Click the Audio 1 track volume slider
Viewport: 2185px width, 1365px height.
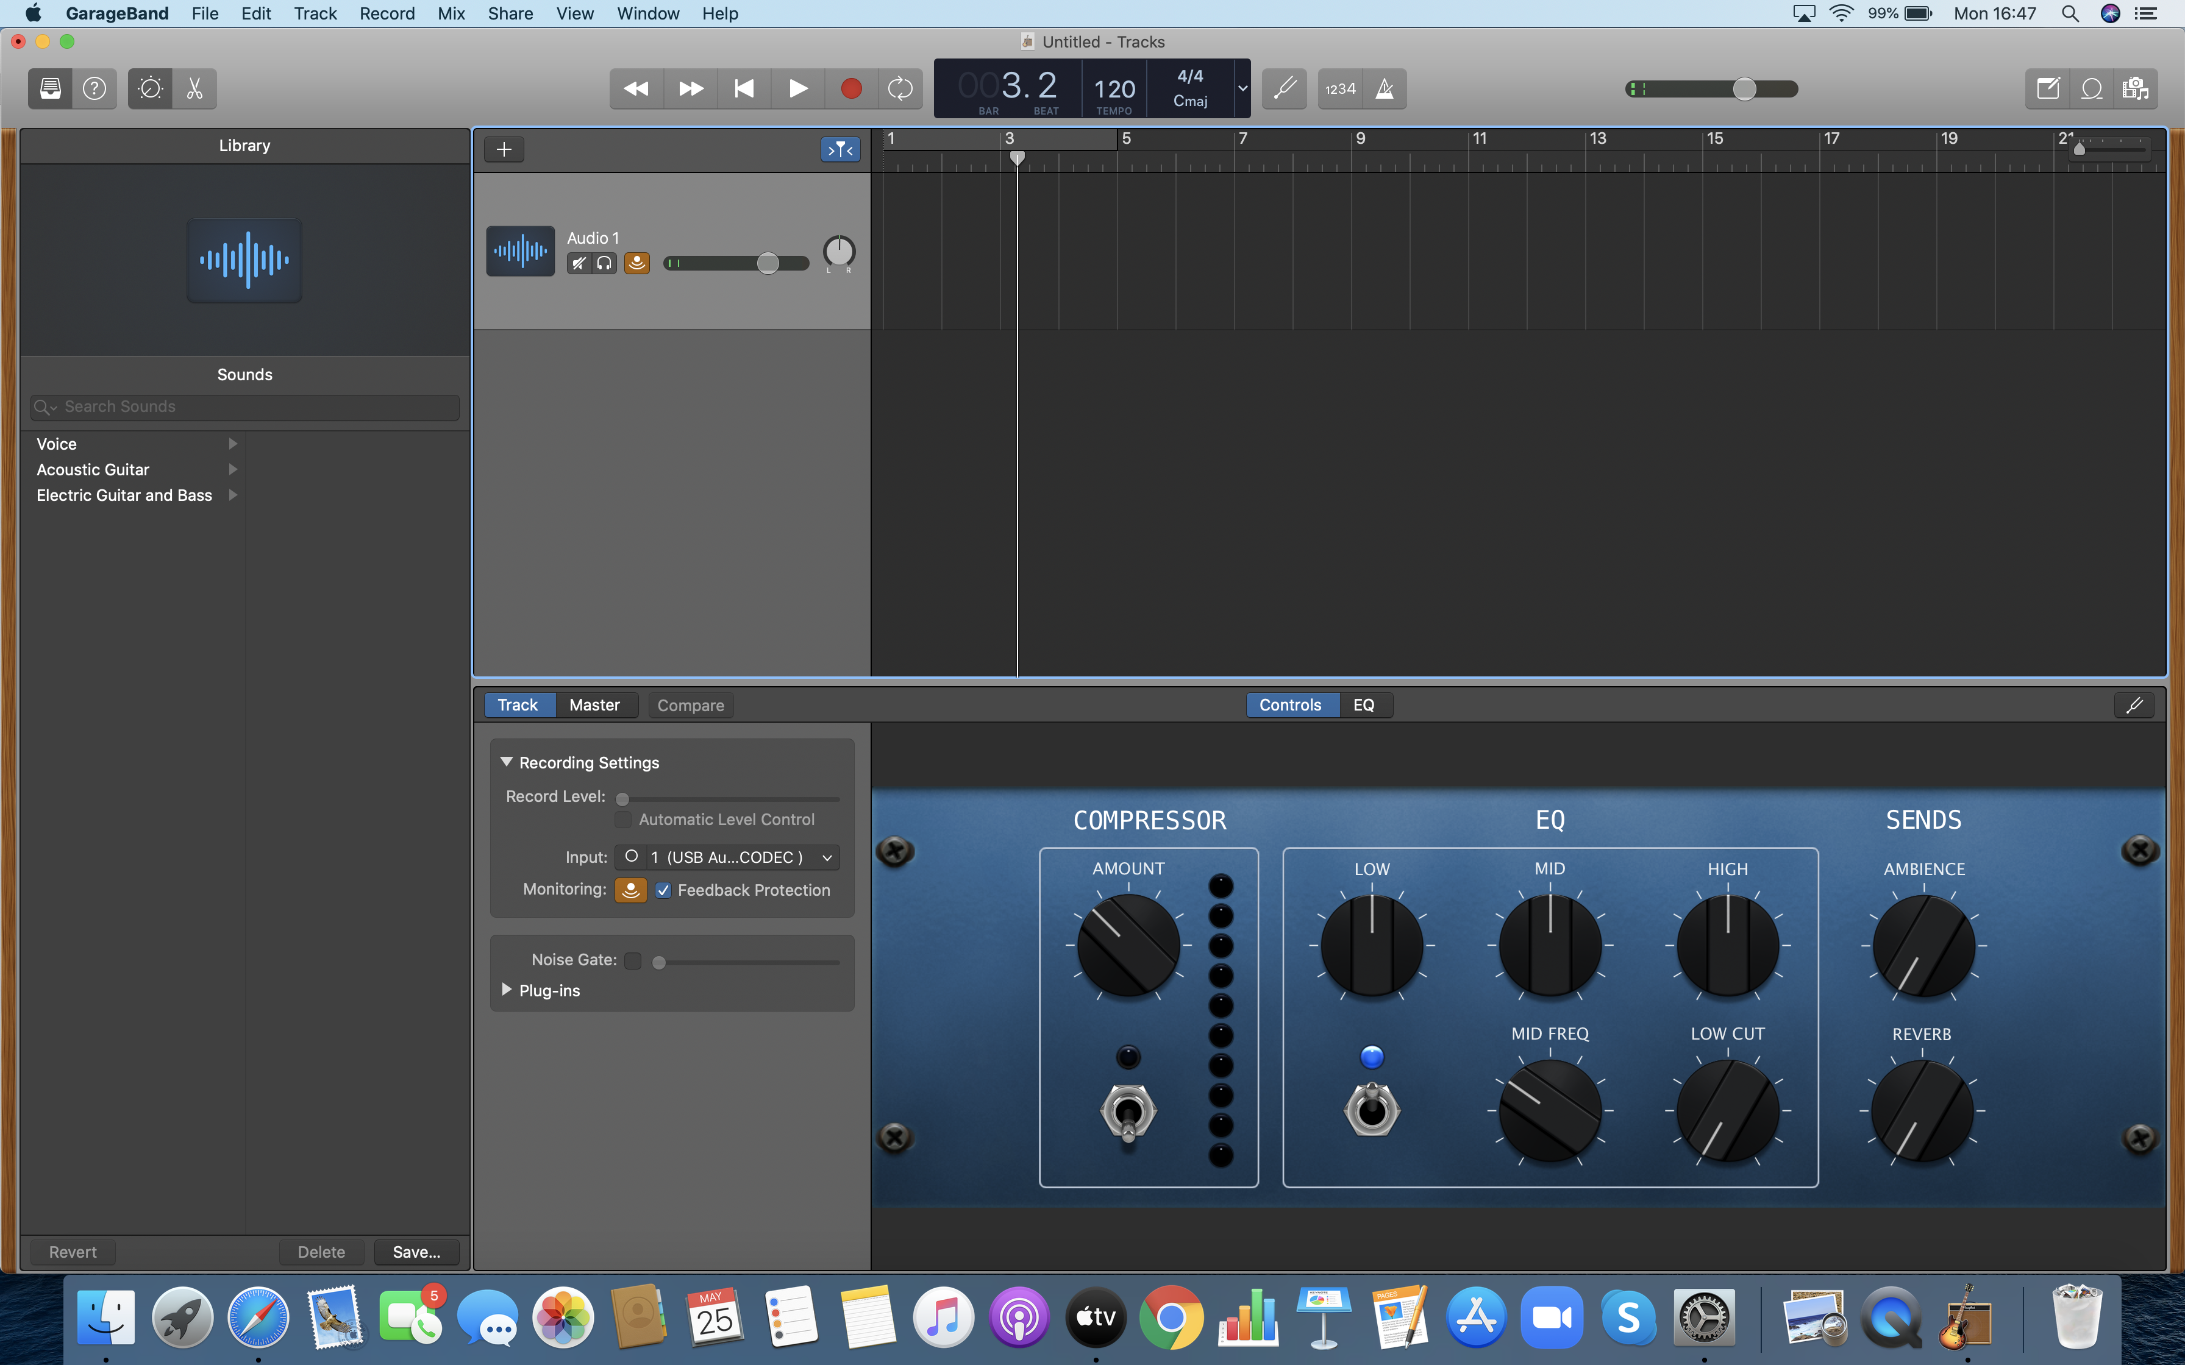click(768, 264)
